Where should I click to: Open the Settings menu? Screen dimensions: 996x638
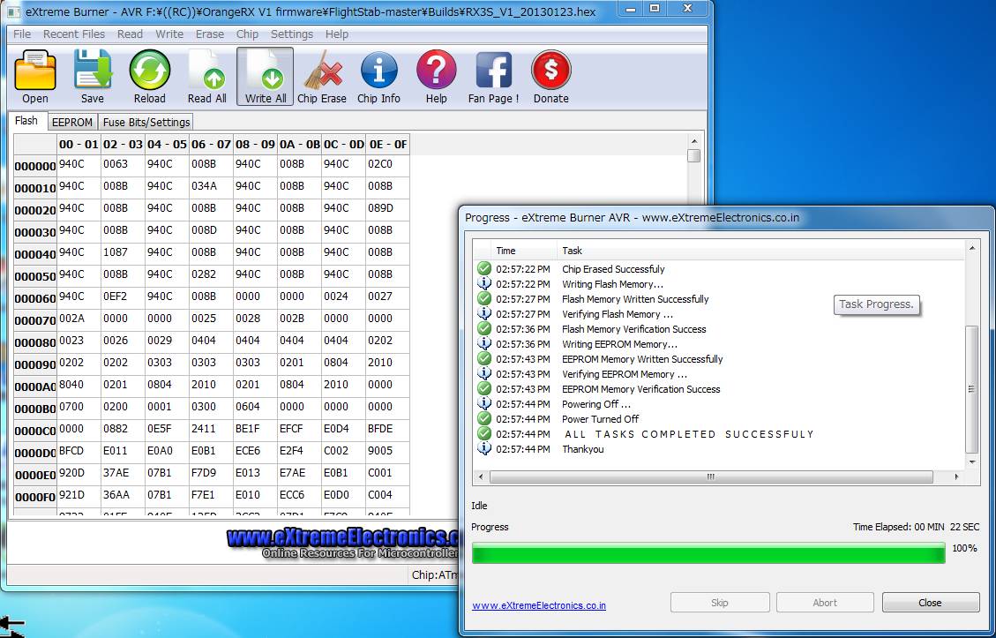[291, 34]
